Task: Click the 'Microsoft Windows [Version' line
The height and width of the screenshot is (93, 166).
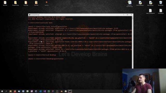Action: pyautogui.click(x=47, y=17)
